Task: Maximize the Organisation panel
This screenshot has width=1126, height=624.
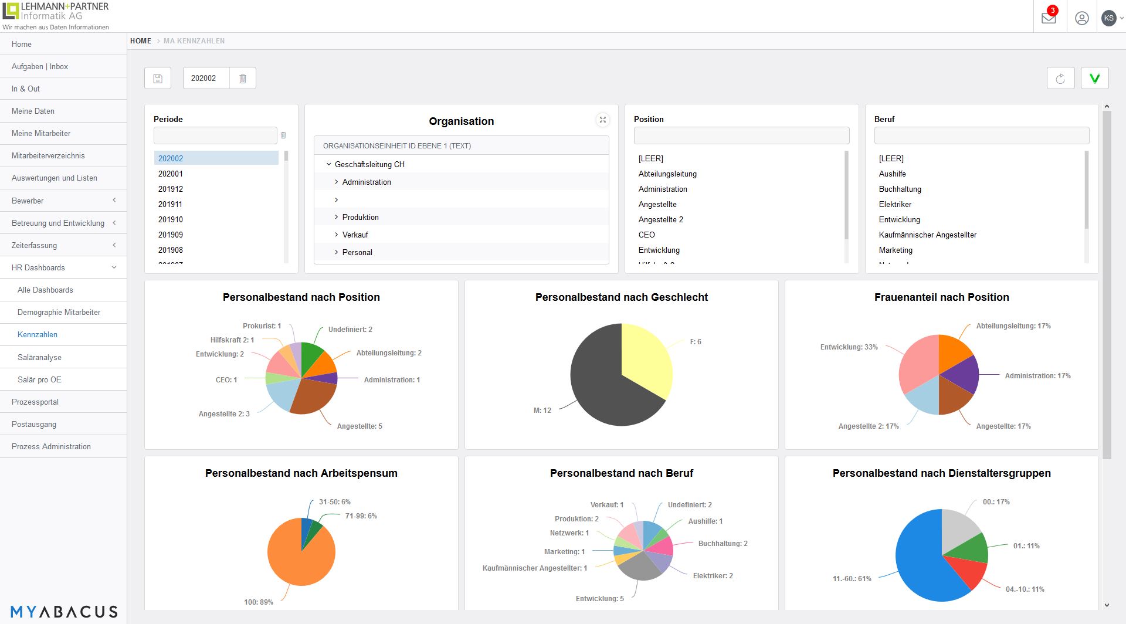Action: click(x=602, y=120)
